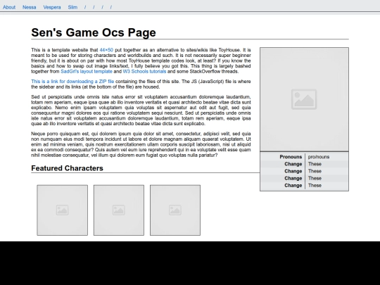The image size is (380, 285).
Task: Click the 'Sen's Game Ocs Page' heading
Action: click(94, 32)
